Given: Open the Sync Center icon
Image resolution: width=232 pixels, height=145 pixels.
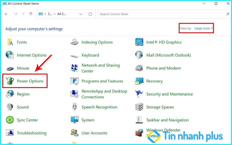Looking at the screenshot, I should [x=10, y=120].
